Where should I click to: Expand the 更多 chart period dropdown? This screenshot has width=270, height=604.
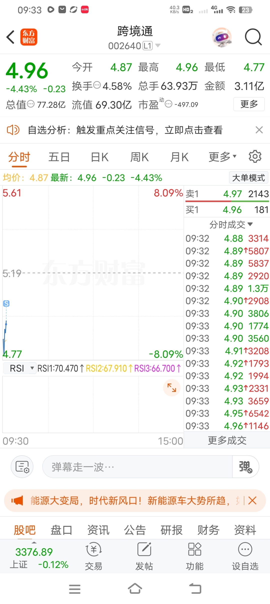[222, 157]
